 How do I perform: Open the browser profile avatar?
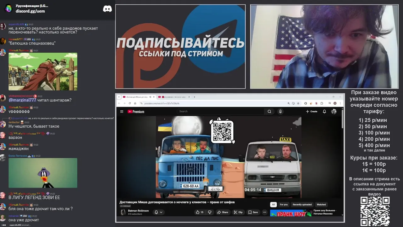click(335, 103)
